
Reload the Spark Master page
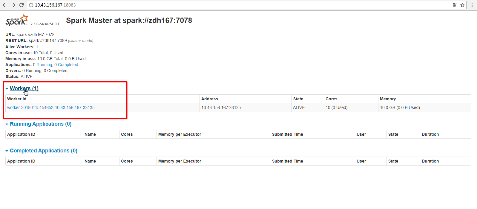22,5
